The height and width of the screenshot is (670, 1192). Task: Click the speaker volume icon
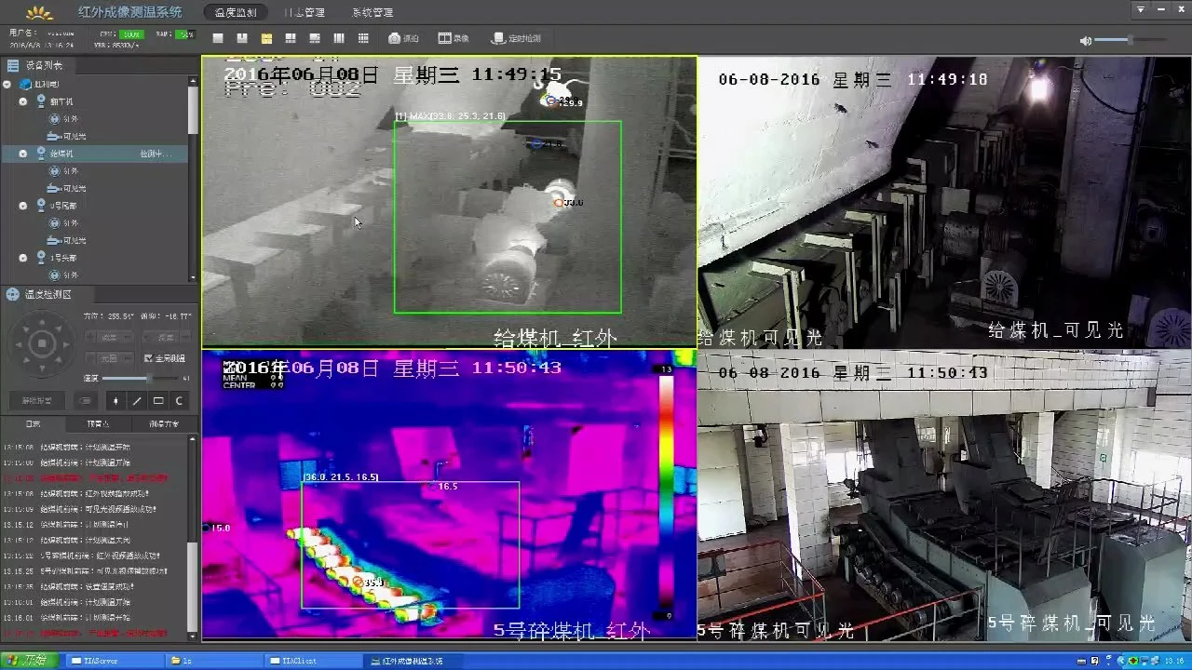coord(1085,41)
